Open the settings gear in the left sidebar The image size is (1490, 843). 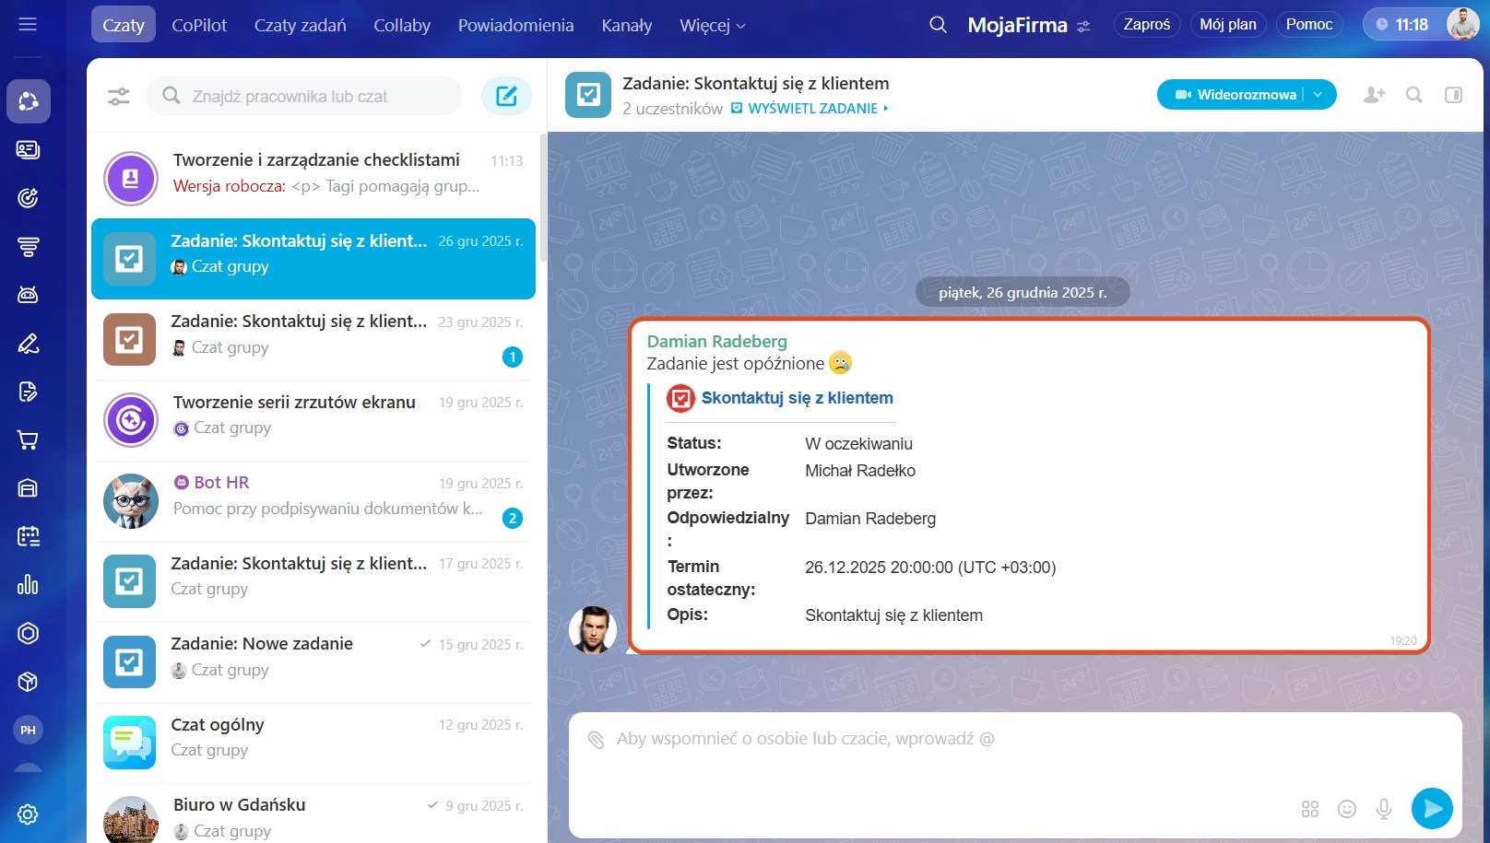pyautogui.click(x=28, y=814)
